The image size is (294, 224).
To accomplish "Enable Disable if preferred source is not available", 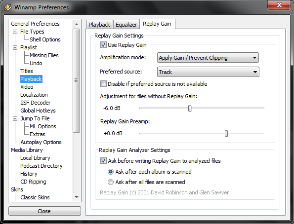I will point(103,84).
